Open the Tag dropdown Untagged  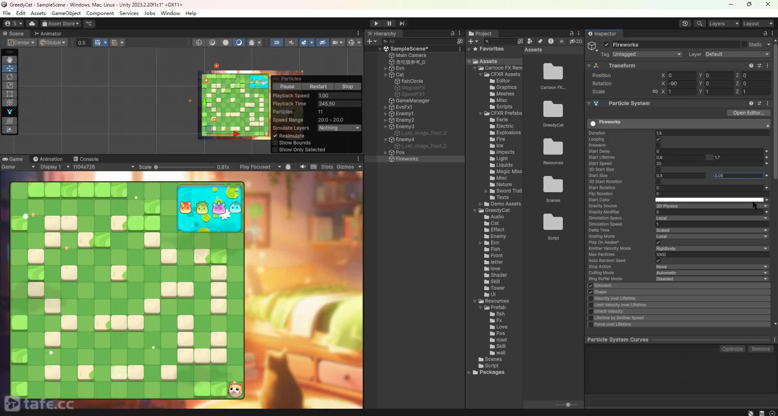(647, 54)
